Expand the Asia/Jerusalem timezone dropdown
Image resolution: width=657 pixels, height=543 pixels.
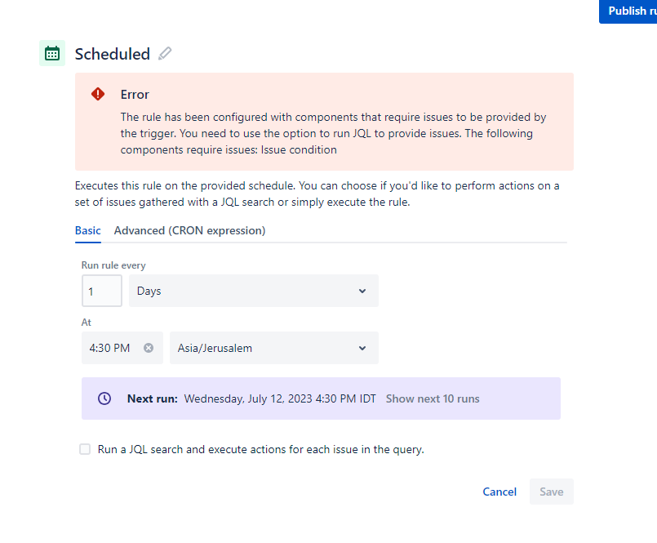coord(273,347)
